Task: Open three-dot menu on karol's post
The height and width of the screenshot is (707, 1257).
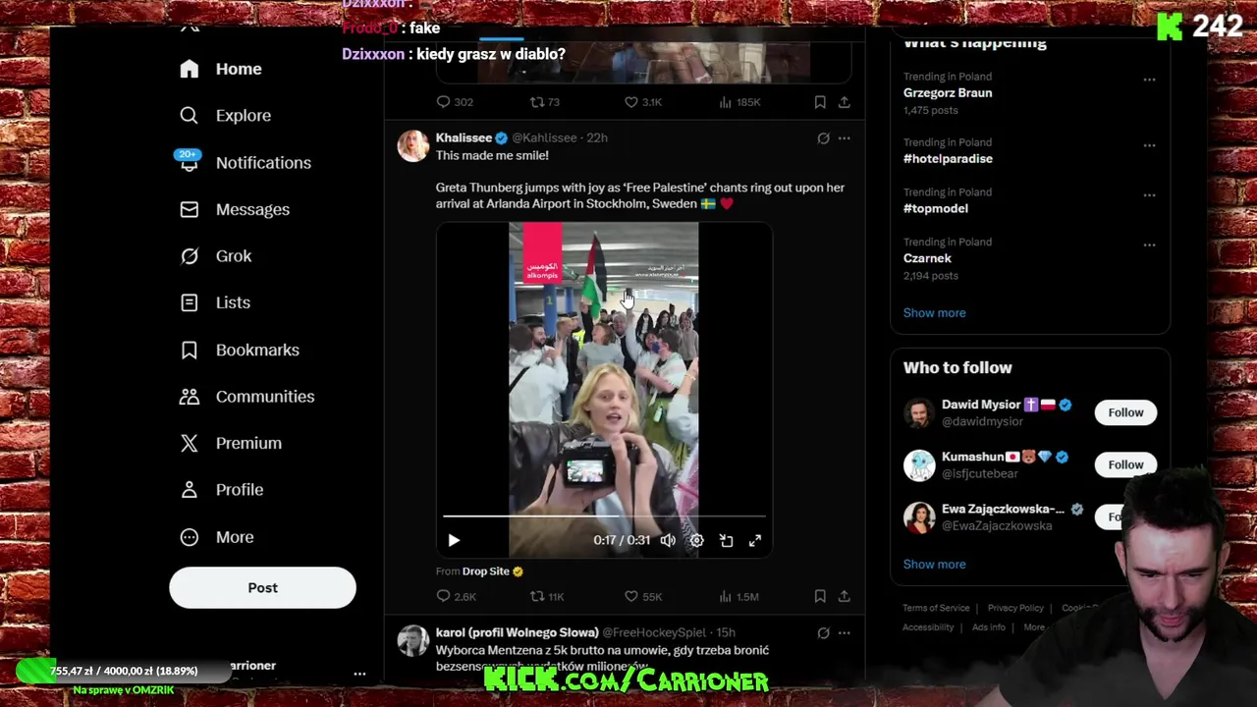Action: (x=844, y=633)
